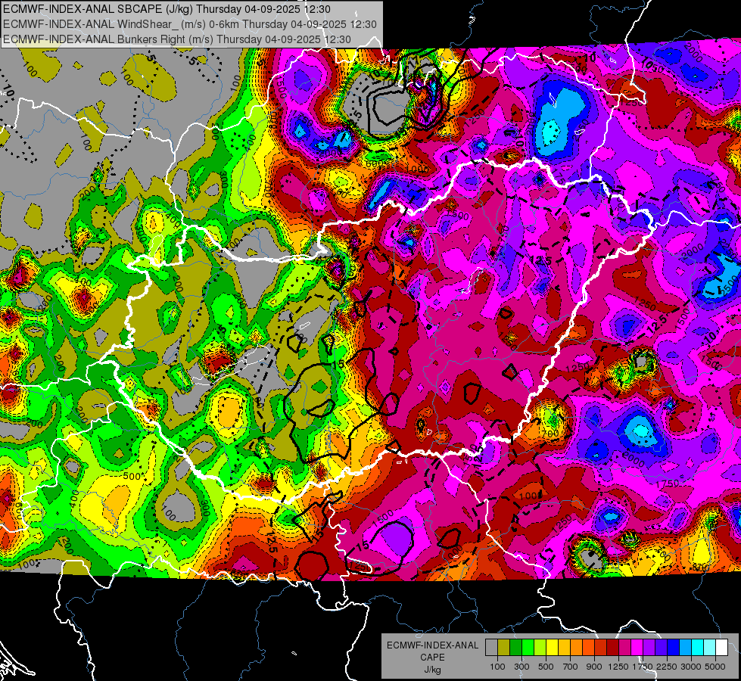Click the J/kg unit label in legend
The width and height of the screenshot is (741, 681).
(433, 670)
